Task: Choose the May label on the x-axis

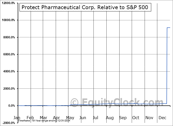Action: [x=70, y=118]
